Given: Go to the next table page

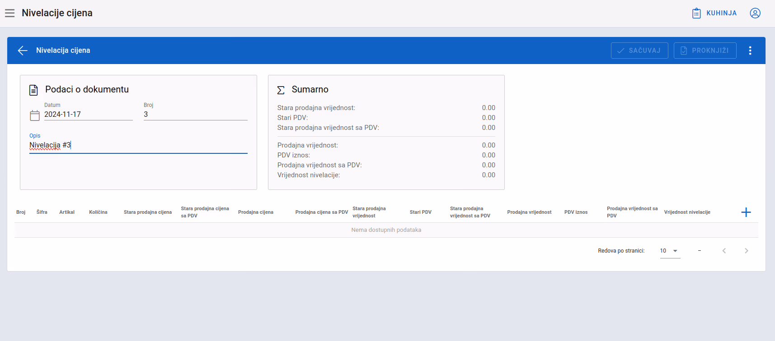Looking at the screenshot, I should 747,251.
